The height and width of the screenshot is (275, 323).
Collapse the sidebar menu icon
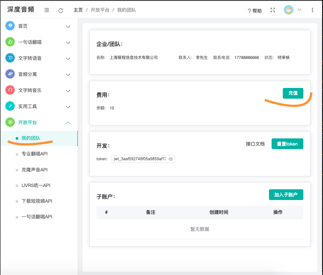coord(46,10)
